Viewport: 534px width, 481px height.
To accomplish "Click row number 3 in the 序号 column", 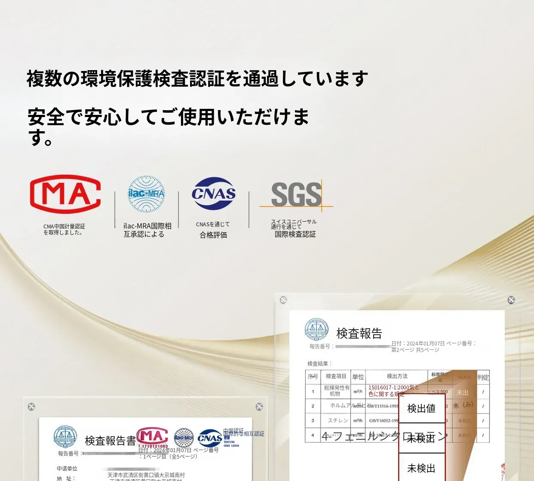I will click(313, 421).
